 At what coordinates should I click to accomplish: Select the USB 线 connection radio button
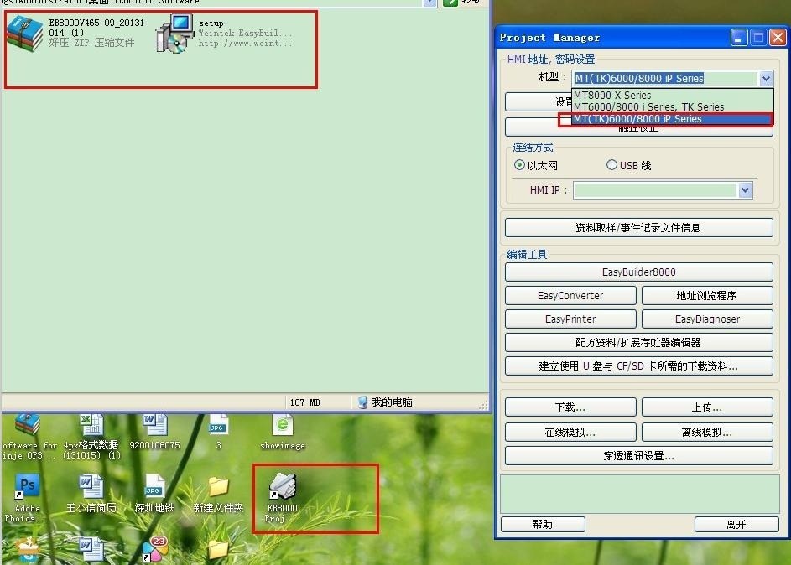coord(611,165)
